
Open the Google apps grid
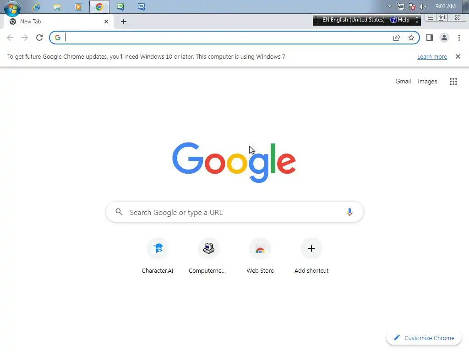point(453,82)
